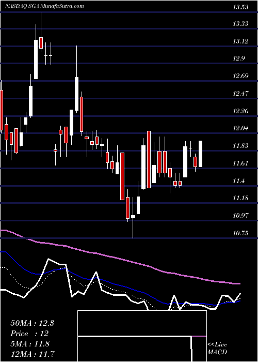This screenshot has width=258, height=362.
Task: Click the <<Live MACD label
Action: (x=217, y=349)
